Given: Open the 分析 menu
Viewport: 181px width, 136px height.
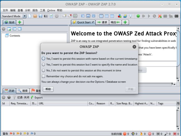Looking at the screenshot, I should coord(28,10).
